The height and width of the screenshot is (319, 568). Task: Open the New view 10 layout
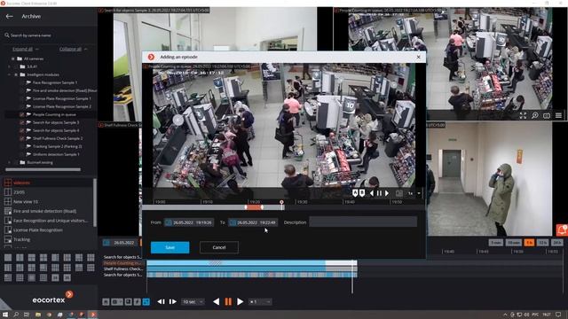point(26,202)
